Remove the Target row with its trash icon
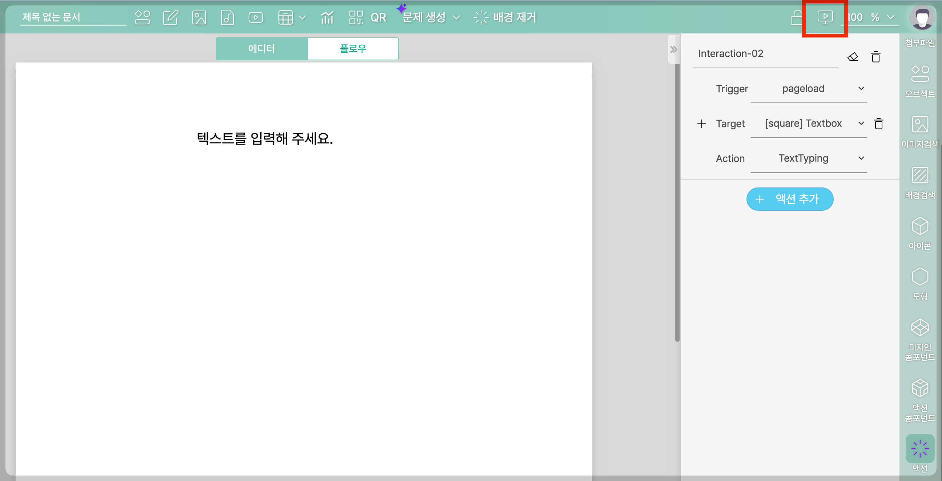 point(878,124)
